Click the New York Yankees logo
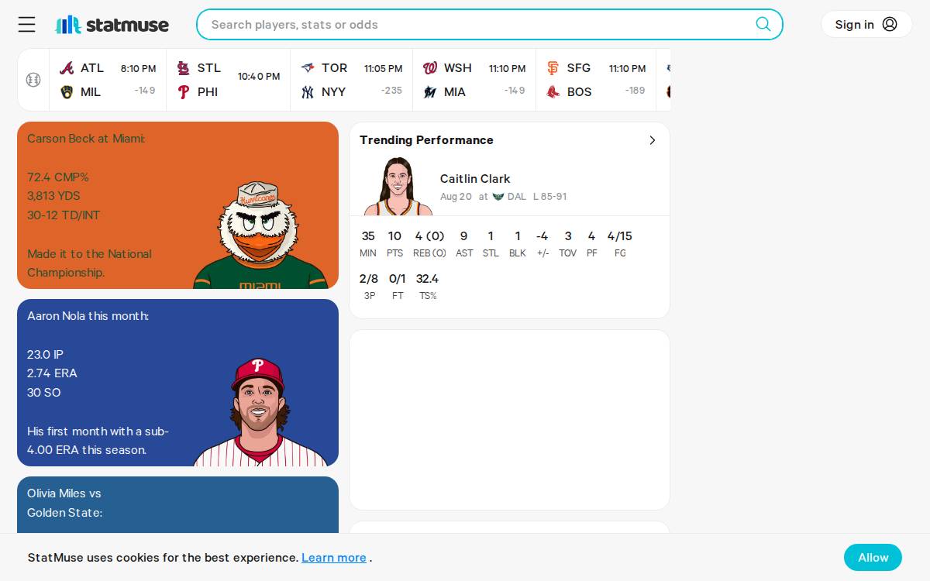 tap(308, 92)
